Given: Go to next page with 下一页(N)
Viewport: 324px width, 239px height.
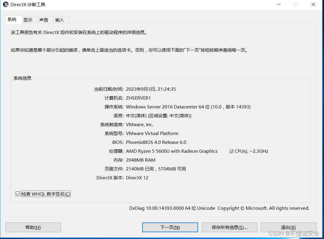Looking at the screenshot, I should pyautogui.click(x=170, y=227).
